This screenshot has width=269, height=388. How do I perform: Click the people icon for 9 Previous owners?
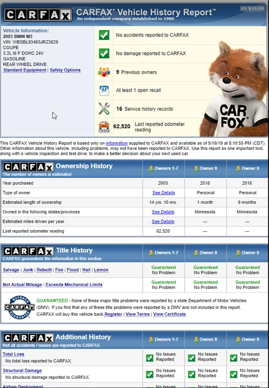(104, 72)
